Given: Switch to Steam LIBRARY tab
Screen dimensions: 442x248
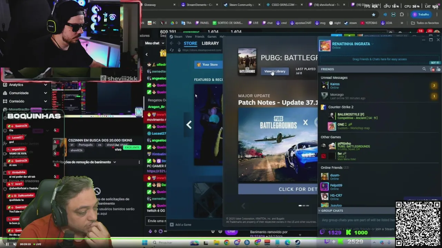Looking at the screenshot, I should pos(210,43).
